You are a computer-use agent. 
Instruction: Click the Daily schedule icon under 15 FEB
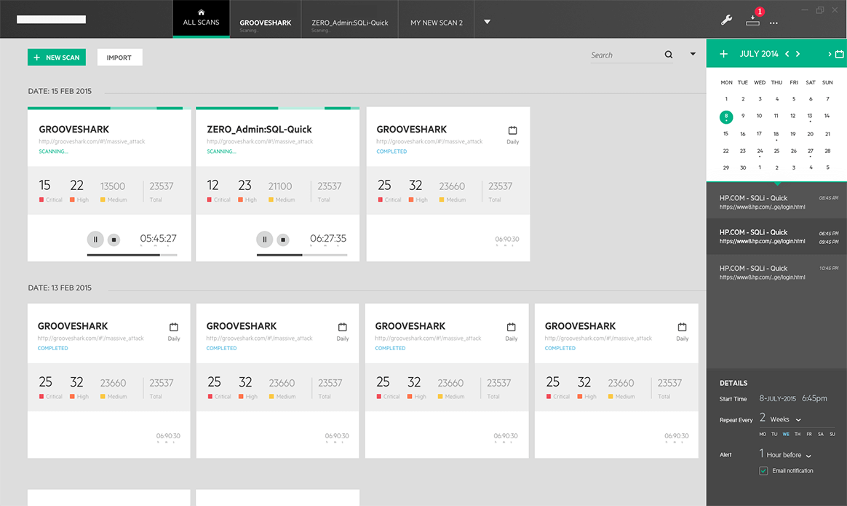tap(512, 130)
